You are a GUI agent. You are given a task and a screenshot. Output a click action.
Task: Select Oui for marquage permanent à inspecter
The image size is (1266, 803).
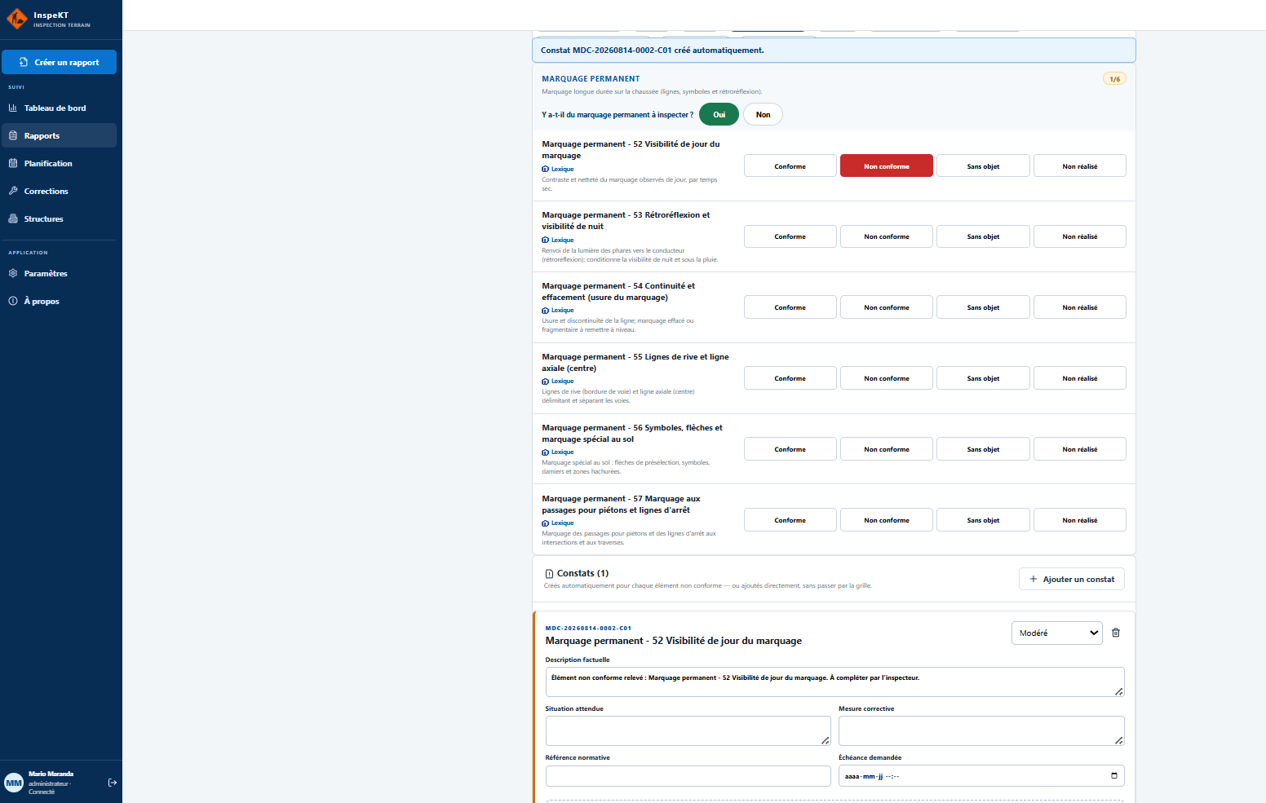click(719, 114)
